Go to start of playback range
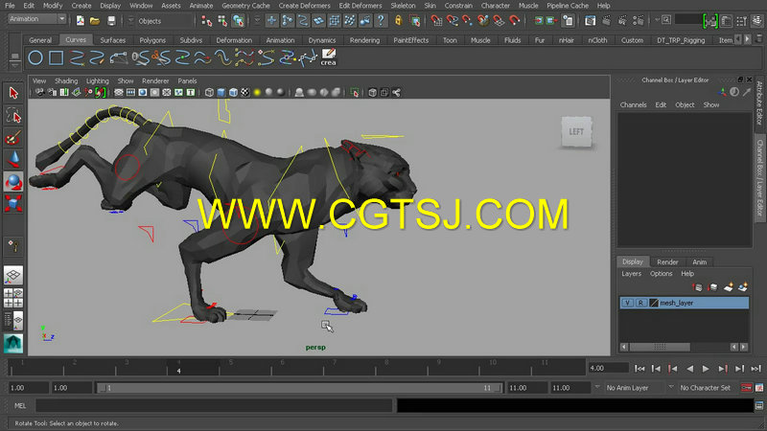 (x=639, y=369)
